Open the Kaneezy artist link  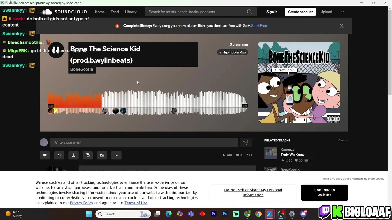(x=288, y=149)
